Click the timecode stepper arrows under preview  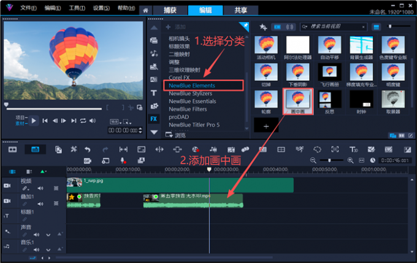[x=140, y=131]
